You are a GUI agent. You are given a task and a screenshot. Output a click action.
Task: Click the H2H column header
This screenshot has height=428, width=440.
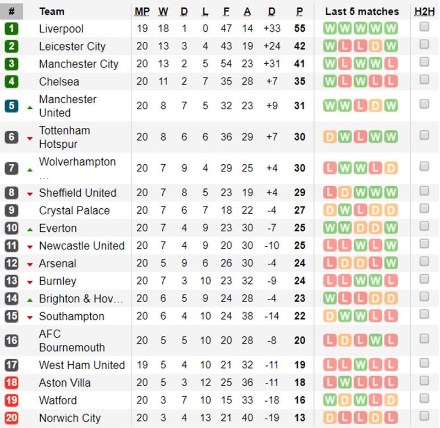click(424, 12)
